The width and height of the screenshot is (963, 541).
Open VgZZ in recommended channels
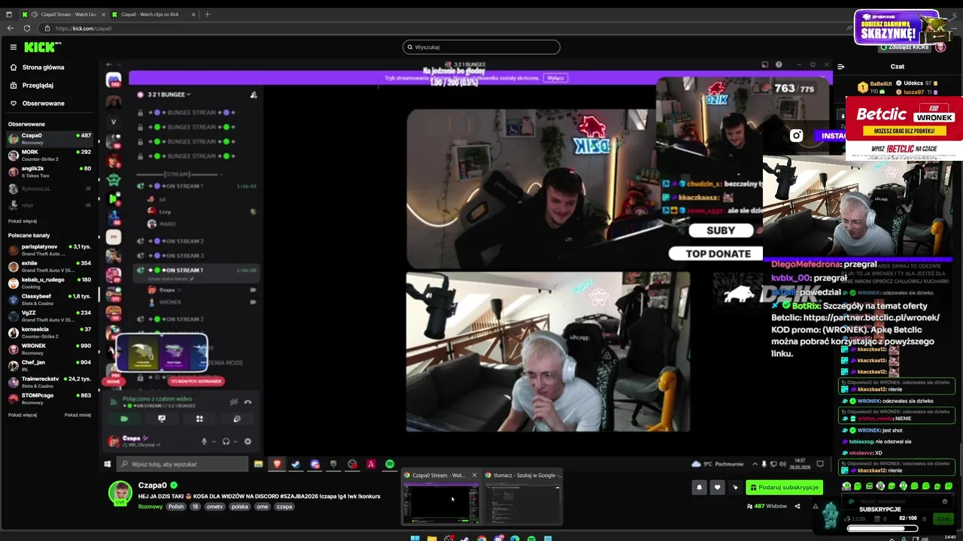point(49,316)
